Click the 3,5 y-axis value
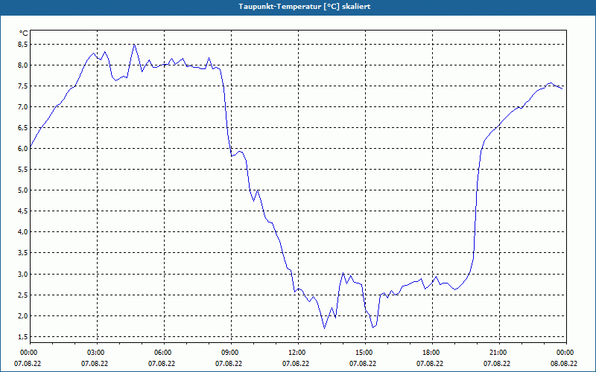 pyautogui.click(x=23, y=253)
